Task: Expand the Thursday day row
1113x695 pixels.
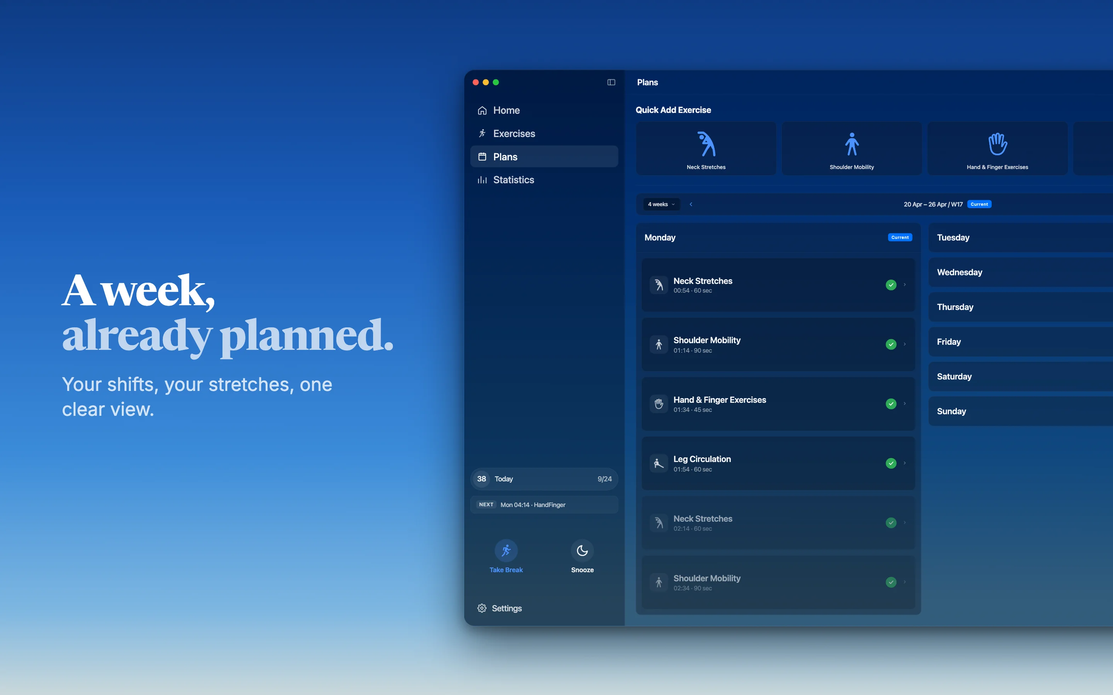Action: pyautogui.click(x=1021, y=307)
